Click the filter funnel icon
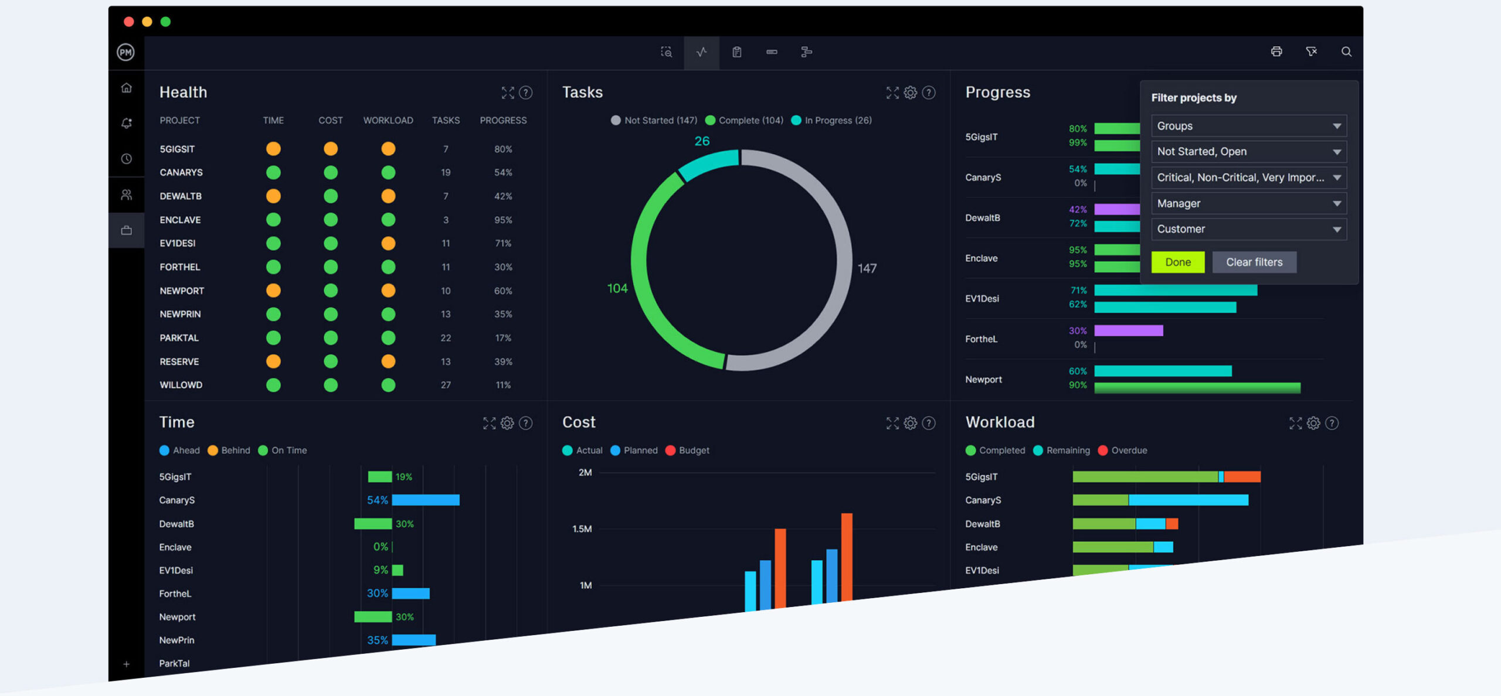 pos(1312,52)
